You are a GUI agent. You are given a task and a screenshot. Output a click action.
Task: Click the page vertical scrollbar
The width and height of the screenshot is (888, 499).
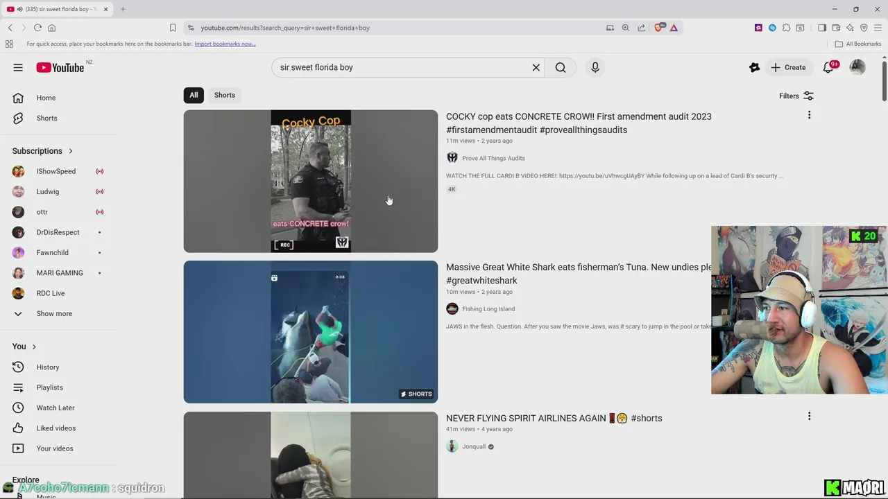(x=885, y=82)
